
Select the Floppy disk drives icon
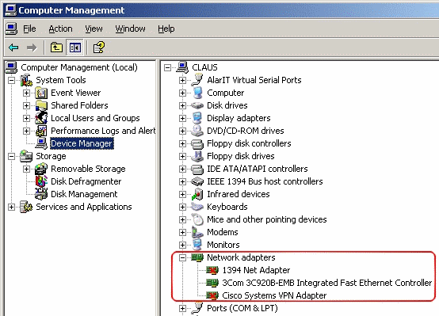click(x=197, y=156)
